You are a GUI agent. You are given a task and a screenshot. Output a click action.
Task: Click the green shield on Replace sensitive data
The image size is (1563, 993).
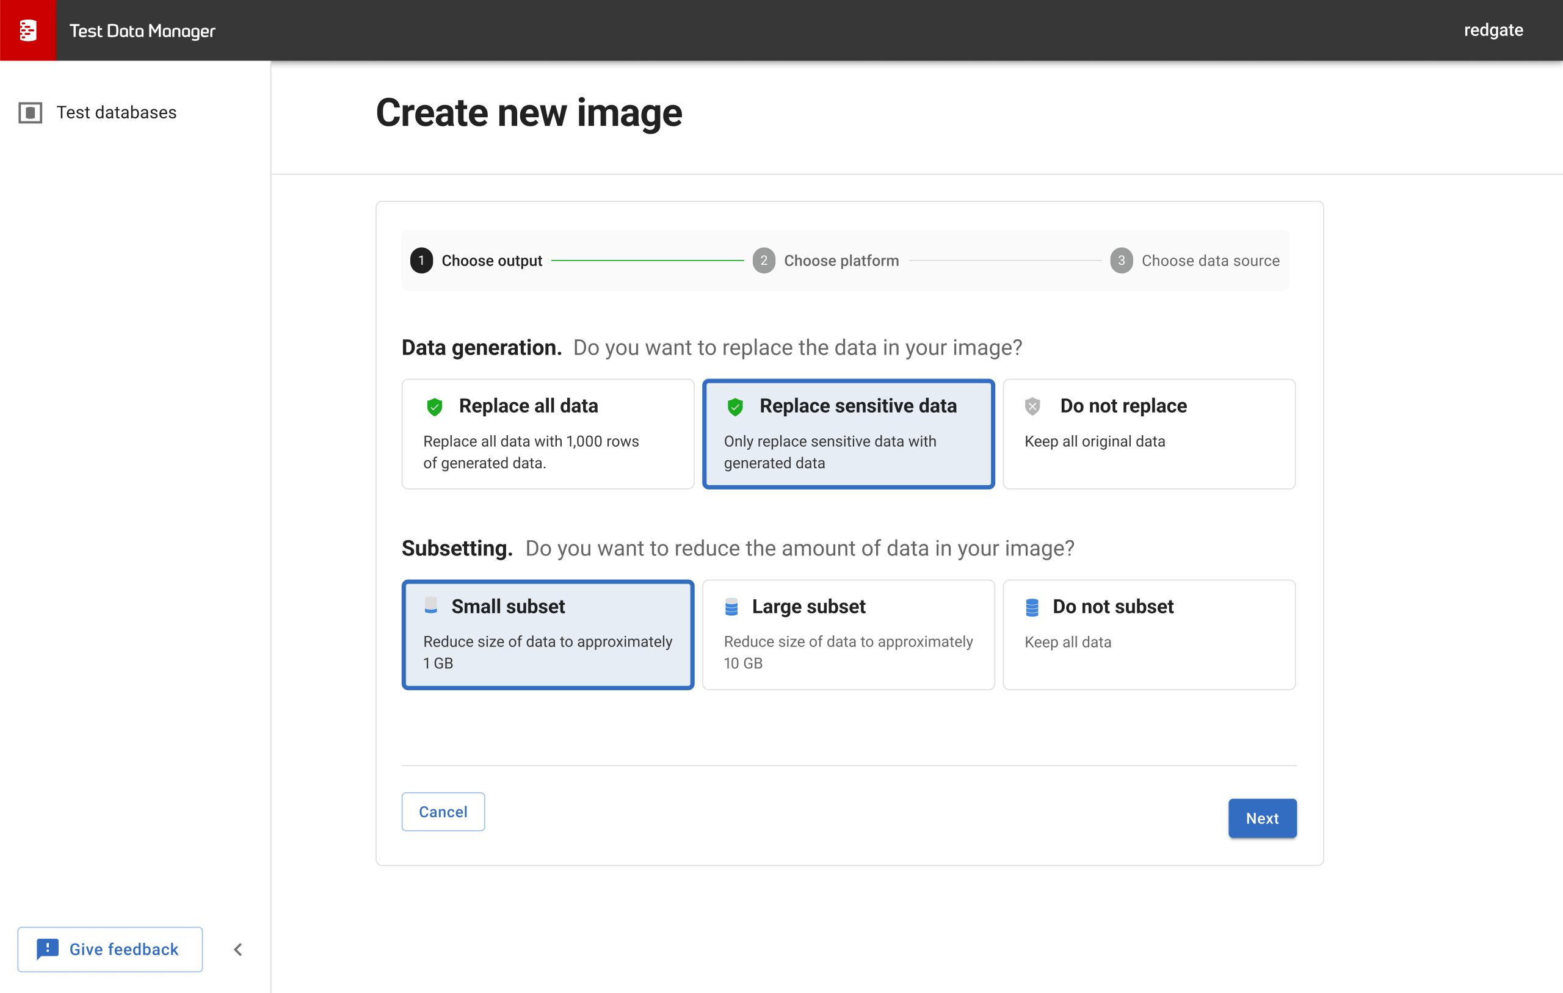(734, 406)
